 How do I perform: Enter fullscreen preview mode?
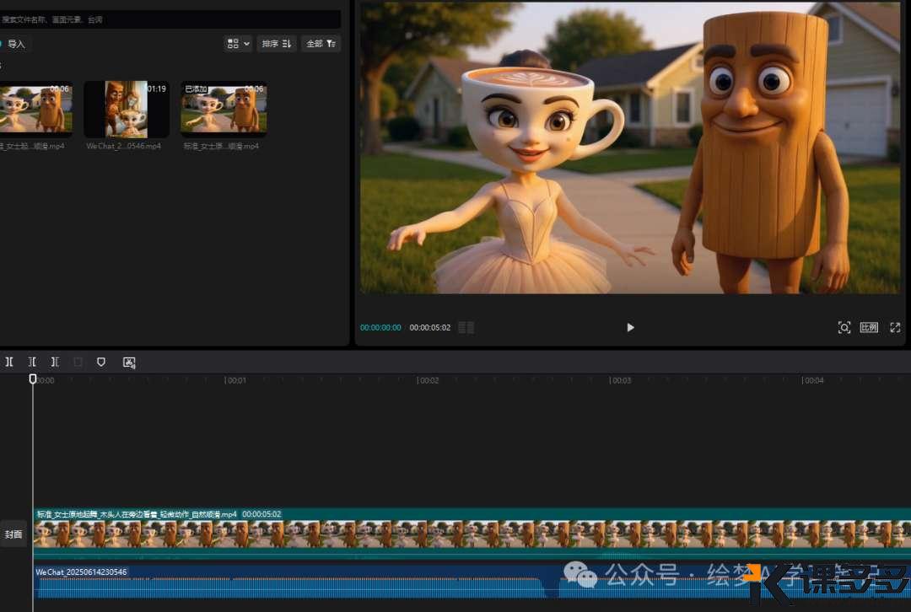[x=895, y=327]
